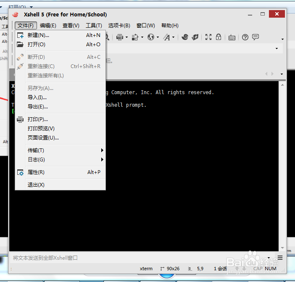Click the compose bar hamburger menu icon
The width and height of the screenshot is (295, 282).
pyautogui.click(x=280, y=258)
